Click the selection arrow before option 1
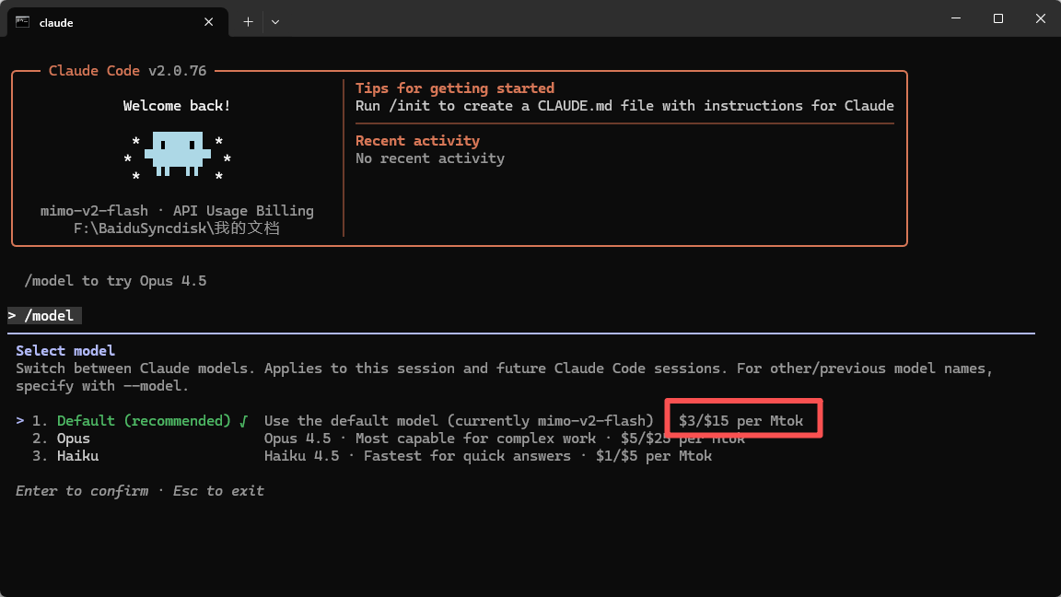This screenshot has width=1061, height=597. coord(20,421)
